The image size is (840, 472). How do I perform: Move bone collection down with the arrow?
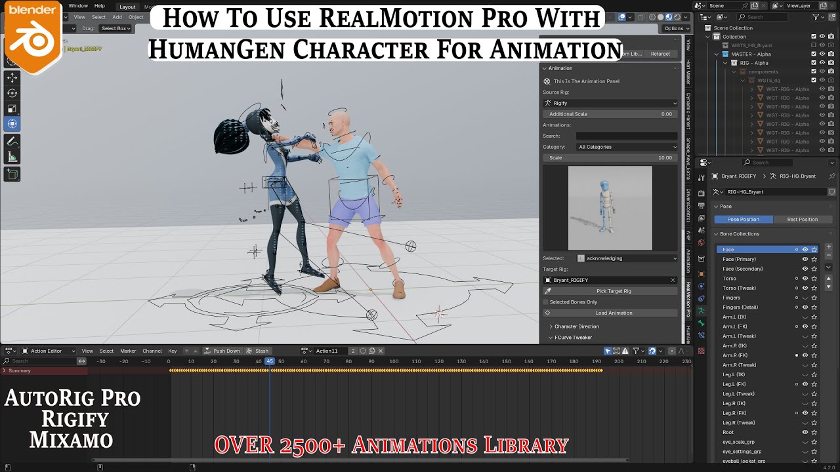point(828,287)
